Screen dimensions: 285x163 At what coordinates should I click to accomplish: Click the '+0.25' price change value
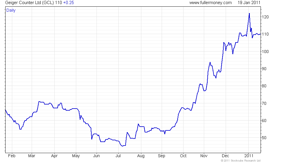(x=68, y=3)
